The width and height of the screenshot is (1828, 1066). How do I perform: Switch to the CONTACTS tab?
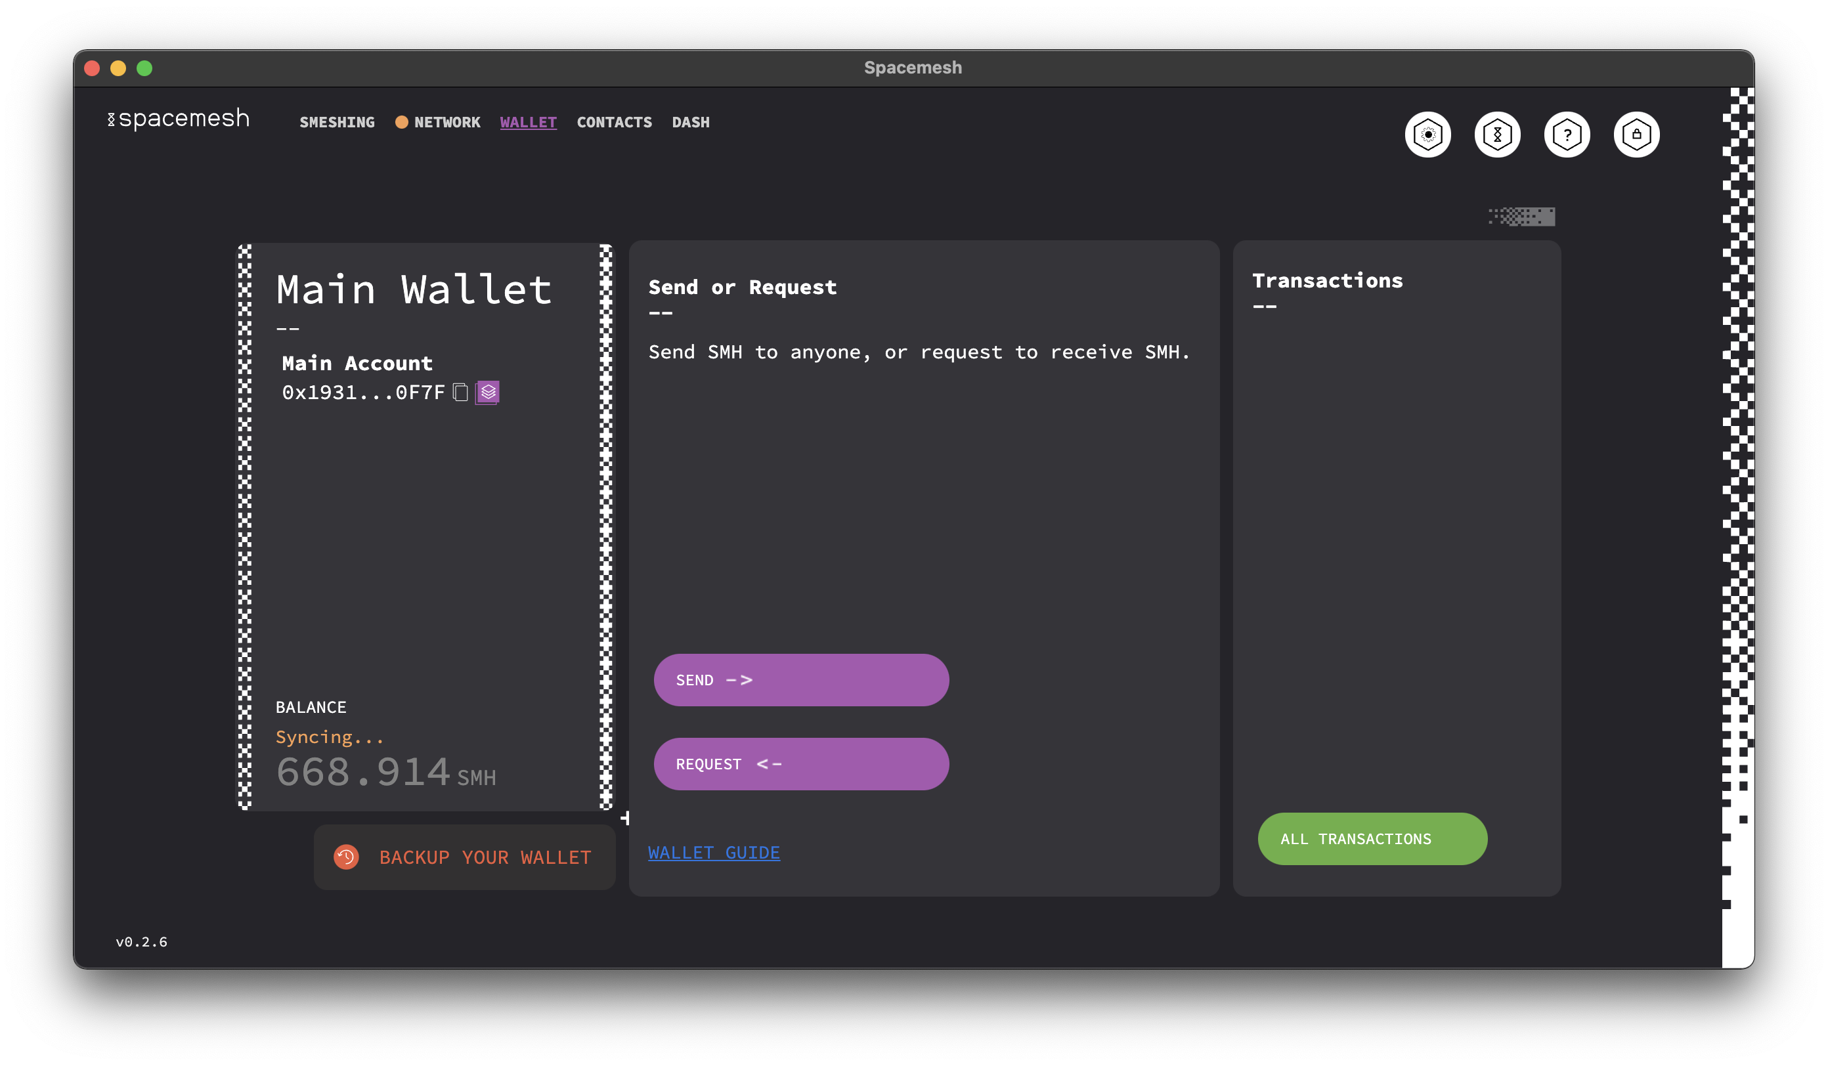[615, 123]
